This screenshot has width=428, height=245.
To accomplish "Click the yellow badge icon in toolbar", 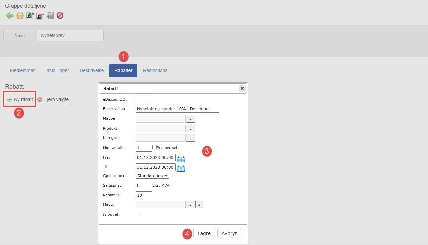I will coord(20,16).
